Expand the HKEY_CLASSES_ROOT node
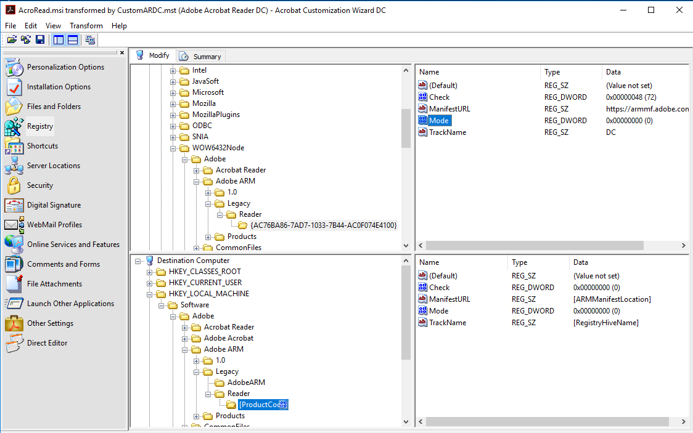 (x=150, y=272)
